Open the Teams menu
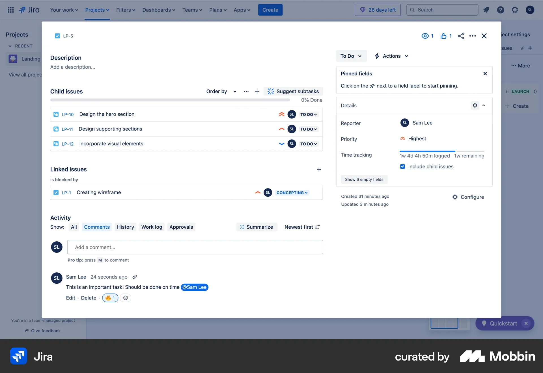 pyautogui.click(x=192, y=10)
